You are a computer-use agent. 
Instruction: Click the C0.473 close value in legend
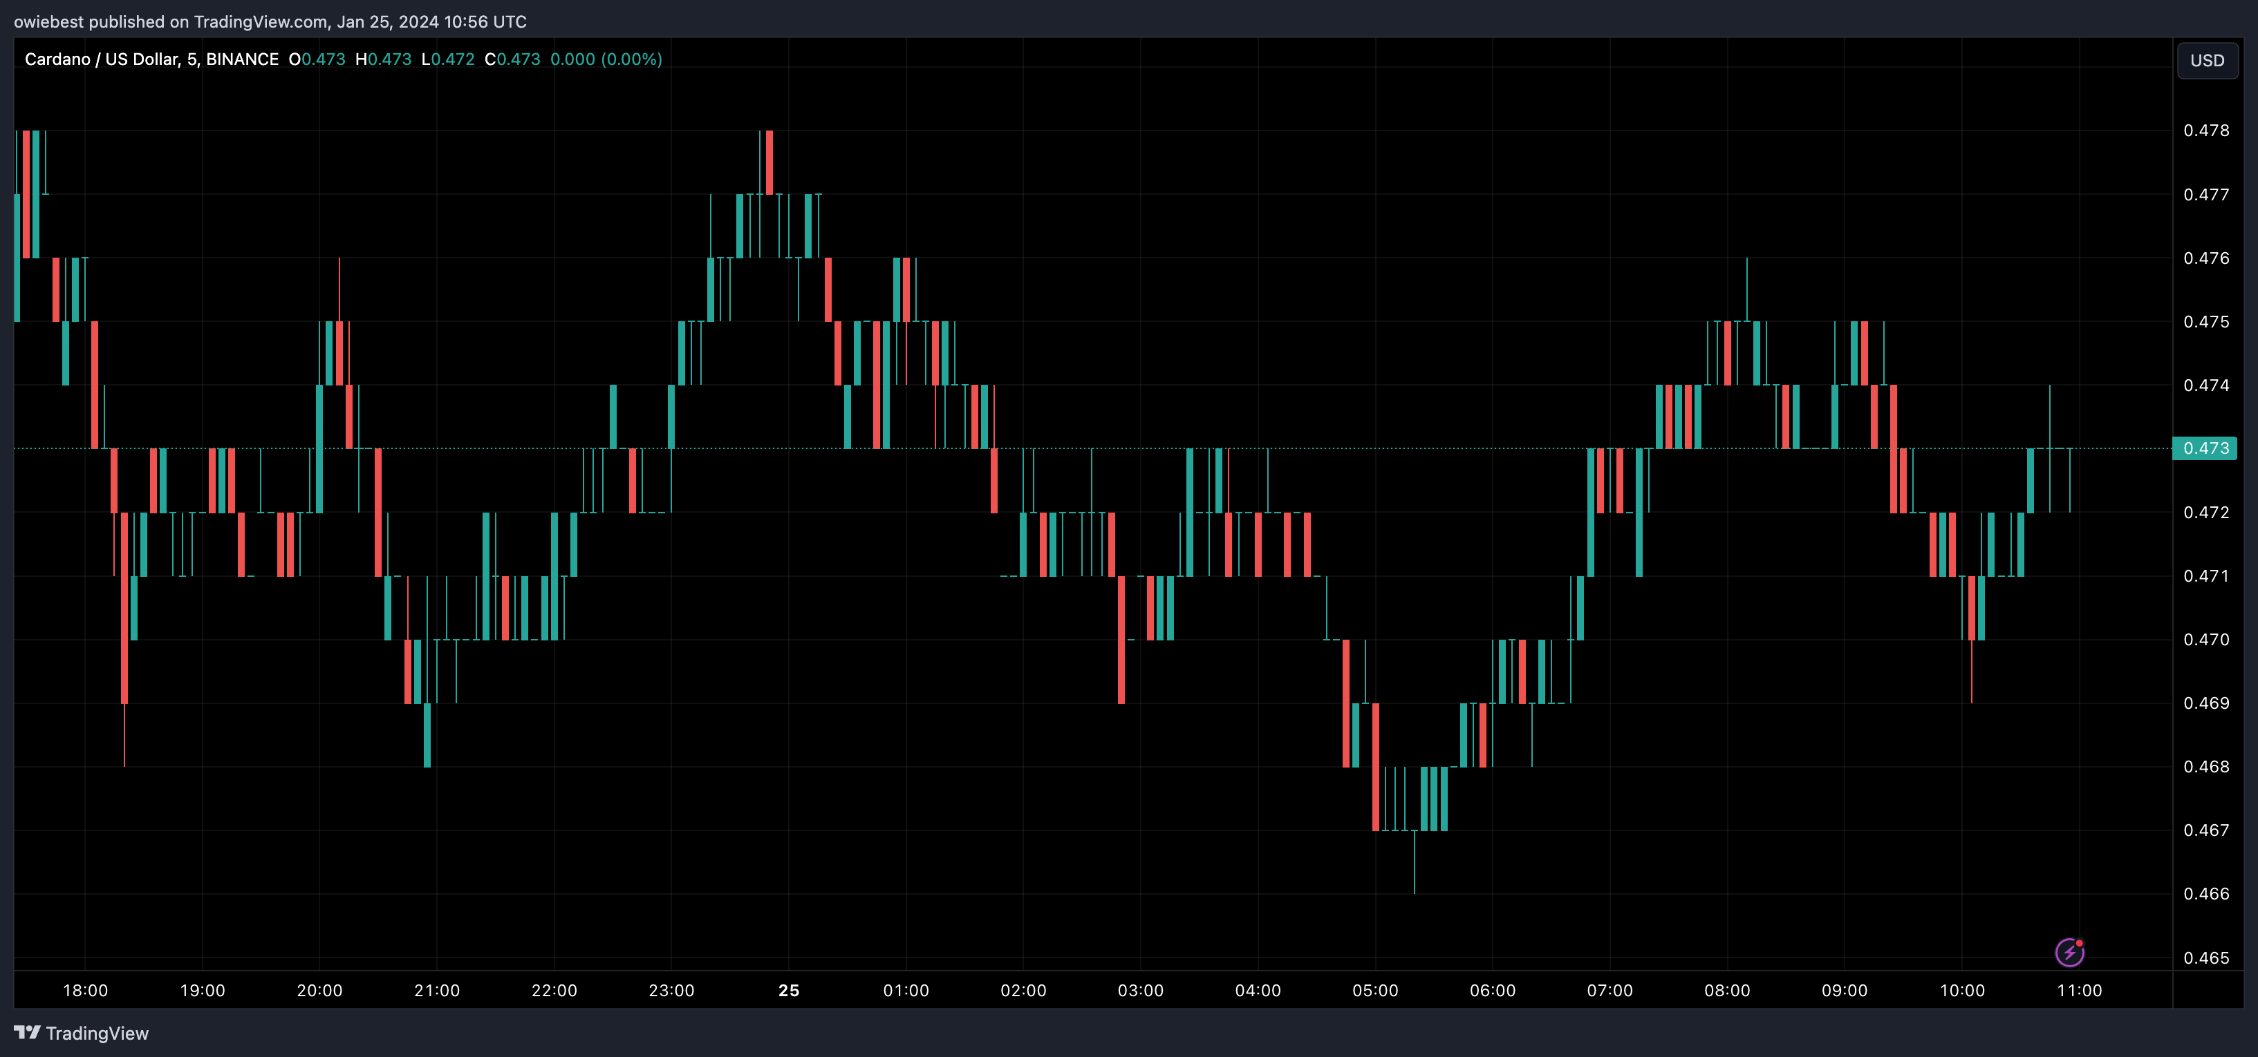point(513,59)
